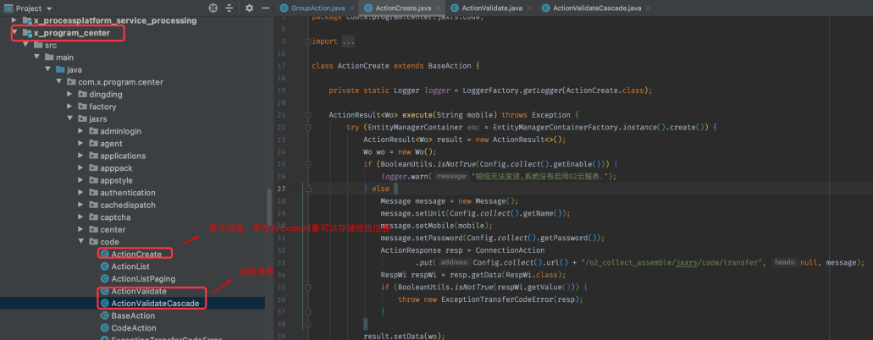Hide the Project tool window via minimize icon

coord(266,8)
